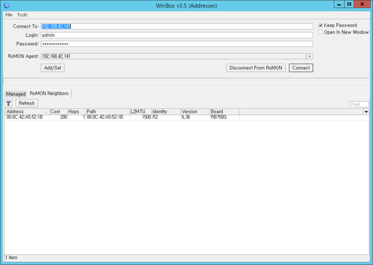The width and height of the screenshot is (373, 265).
Task: Sort by the L2MTU column header
Action: 140,112
